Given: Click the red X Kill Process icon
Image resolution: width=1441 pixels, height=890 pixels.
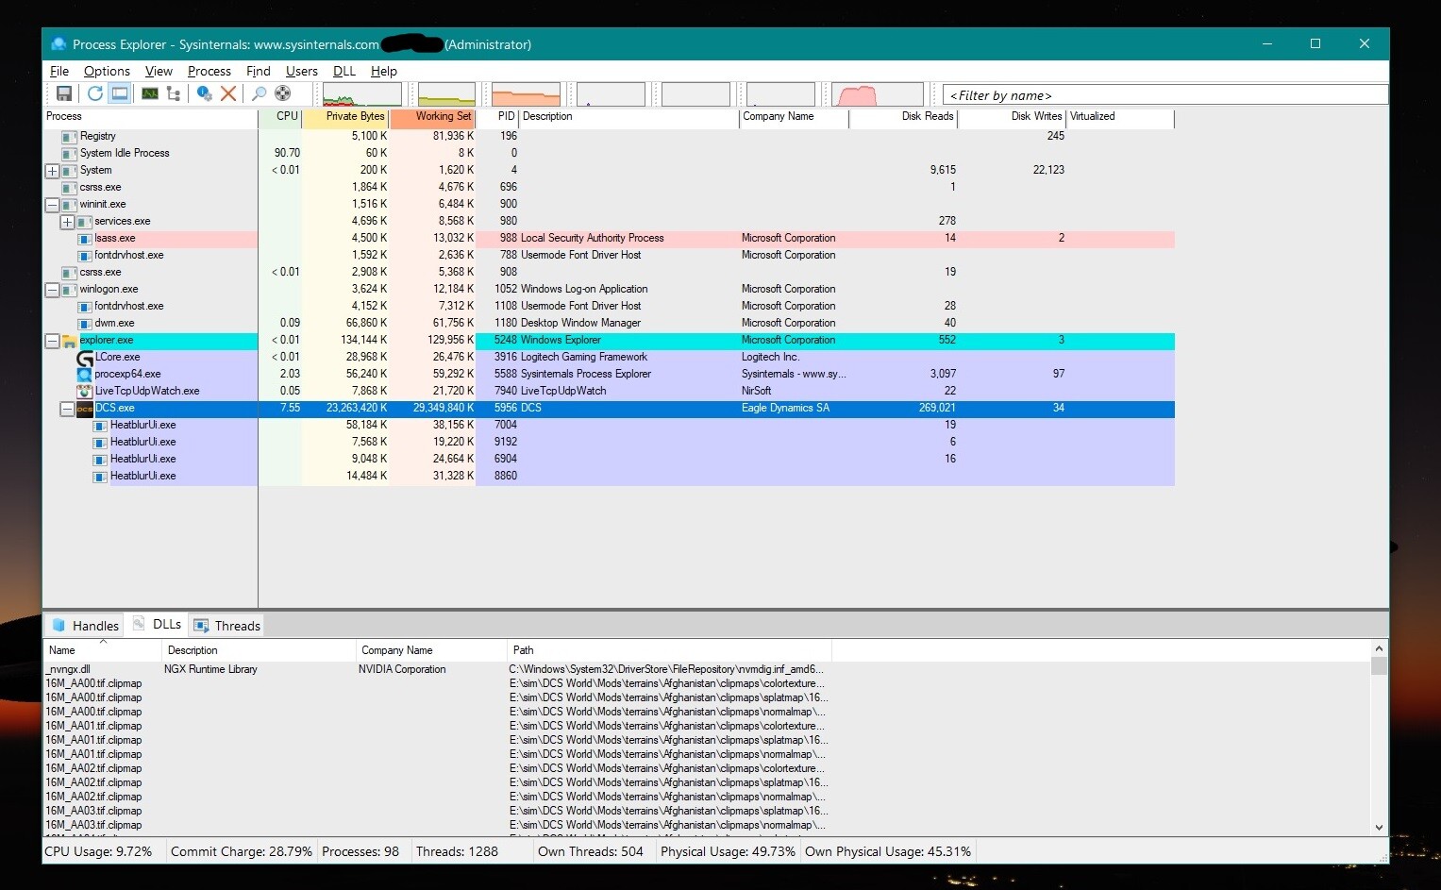Looking at the screenshot, I should click(x=228, y=93).
